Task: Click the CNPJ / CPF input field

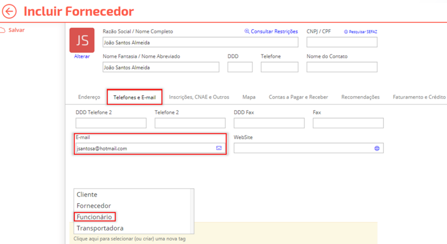Action: pos(342,42)
